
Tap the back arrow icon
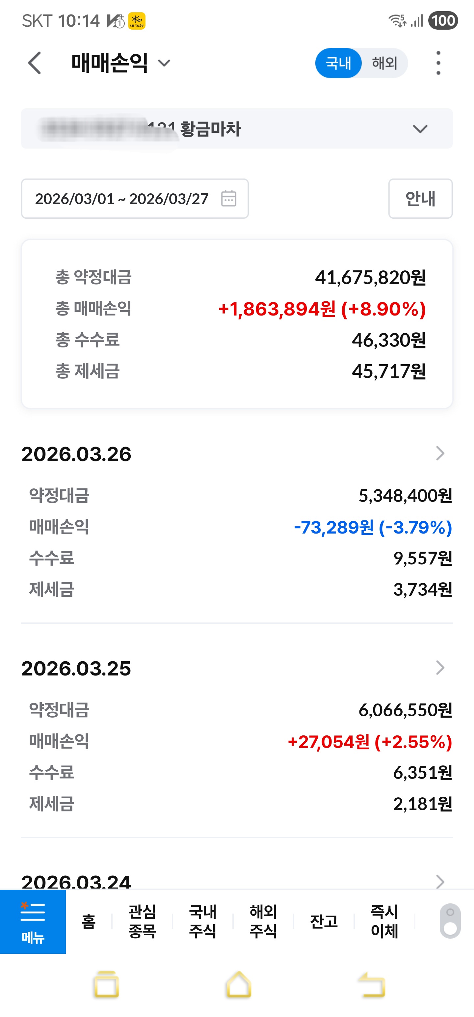pos(35,63)
